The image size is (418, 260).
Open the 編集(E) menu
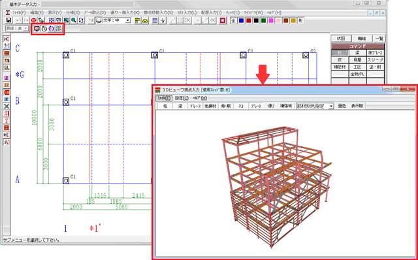[x=37, y=12]
